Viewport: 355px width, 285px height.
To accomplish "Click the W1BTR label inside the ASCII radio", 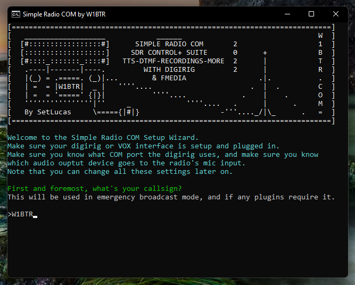I will click(69, 87).
